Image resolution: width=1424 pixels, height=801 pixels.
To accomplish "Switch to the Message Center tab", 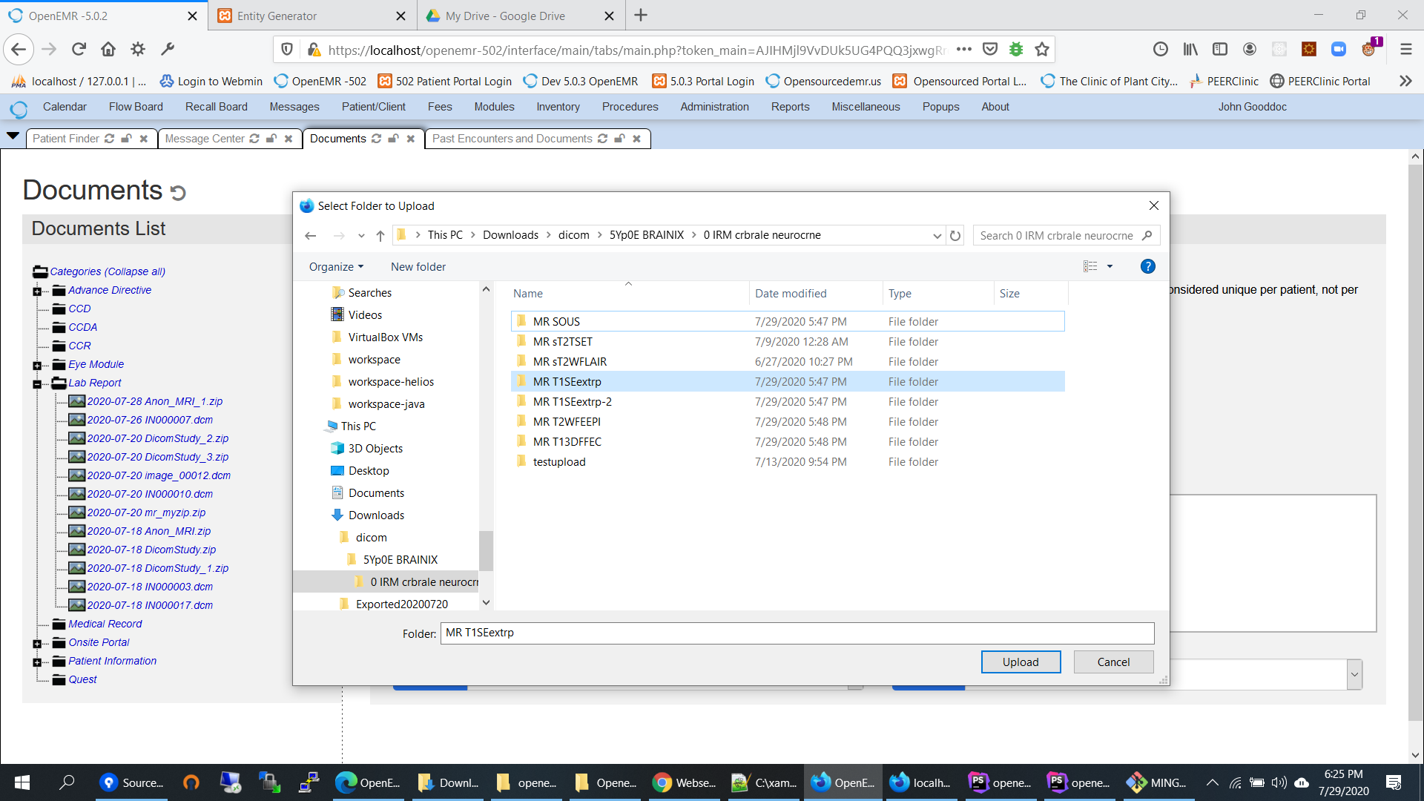I will pos(205,139).
